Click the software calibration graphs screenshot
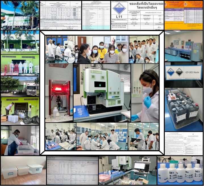This screenshot has height=186, width=204. 72,170
